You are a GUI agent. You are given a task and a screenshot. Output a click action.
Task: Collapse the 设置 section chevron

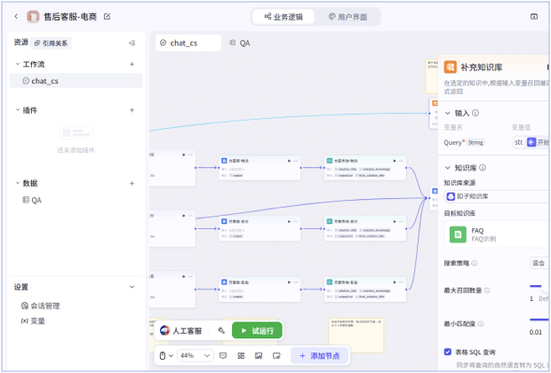(x=132, y=287)
